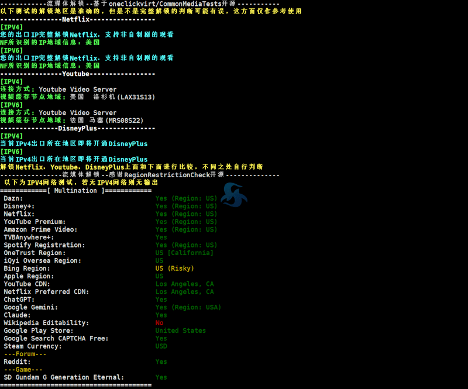This screenshot has width=468, height=389.
Task: Click the 'Google Play Store:' row label
Action: [x=39, y=331]
